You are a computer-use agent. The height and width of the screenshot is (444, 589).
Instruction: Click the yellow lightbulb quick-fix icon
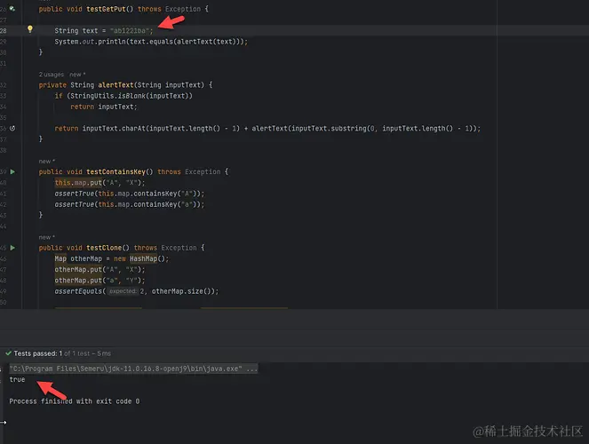[x=30, y=29]
